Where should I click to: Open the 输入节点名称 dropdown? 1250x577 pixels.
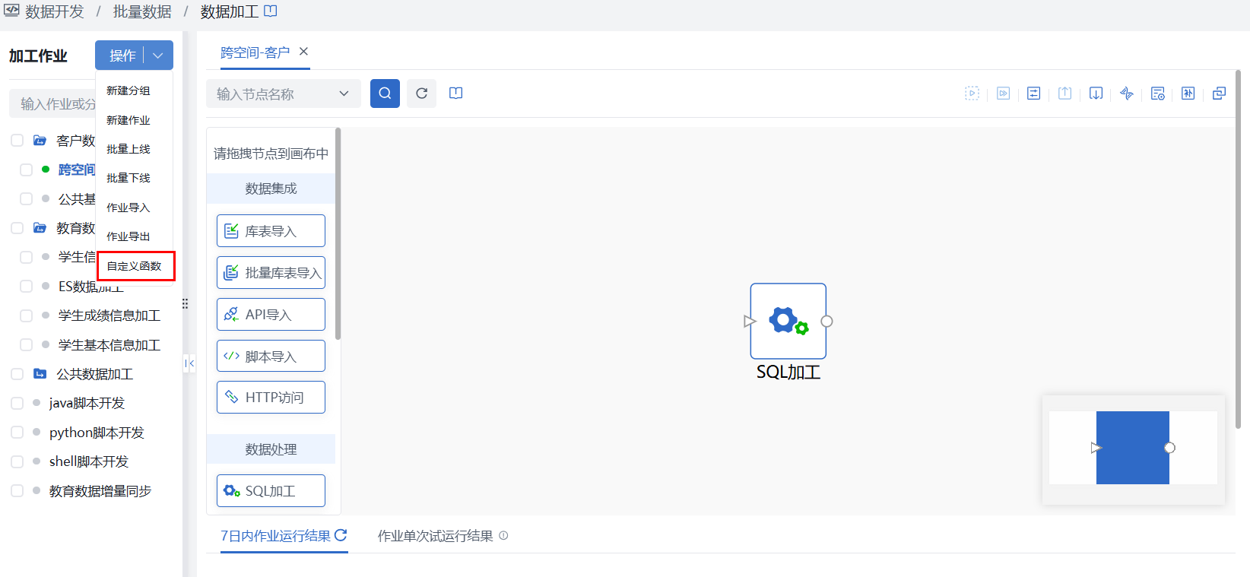pyautogui.click(x=283, y=94)
